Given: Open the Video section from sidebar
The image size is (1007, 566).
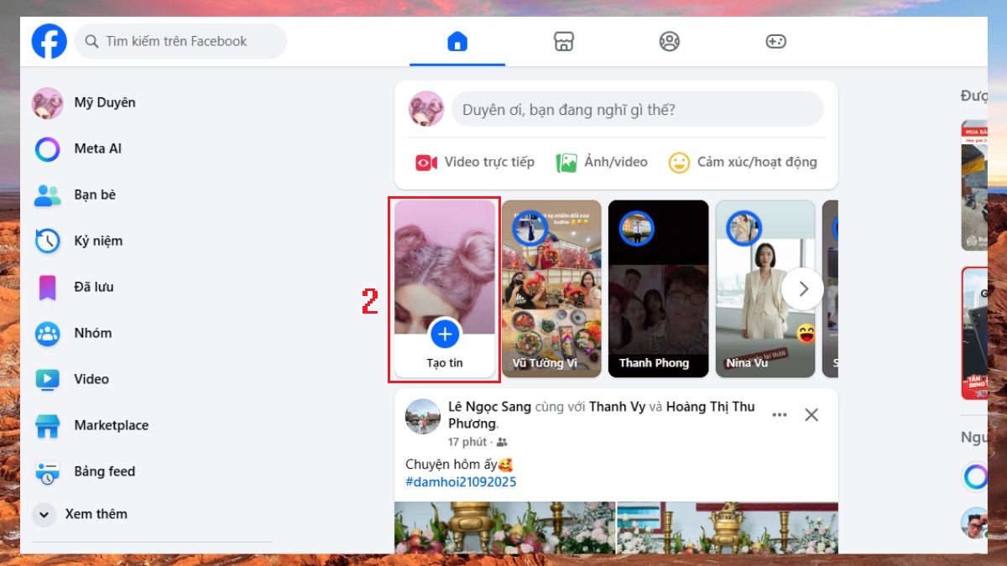Looking at the screenshot, I should click(x=90, y=379).
